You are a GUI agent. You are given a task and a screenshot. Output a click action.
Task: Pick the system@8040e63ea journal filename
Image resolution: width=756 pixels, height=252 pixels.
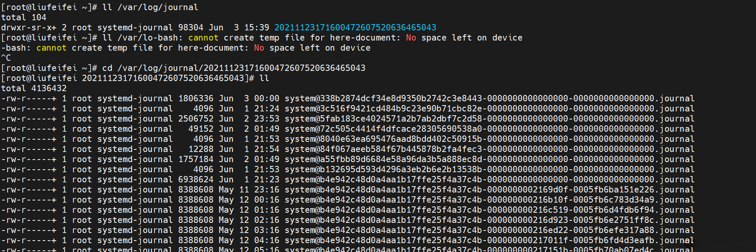[x=489, y=139]
